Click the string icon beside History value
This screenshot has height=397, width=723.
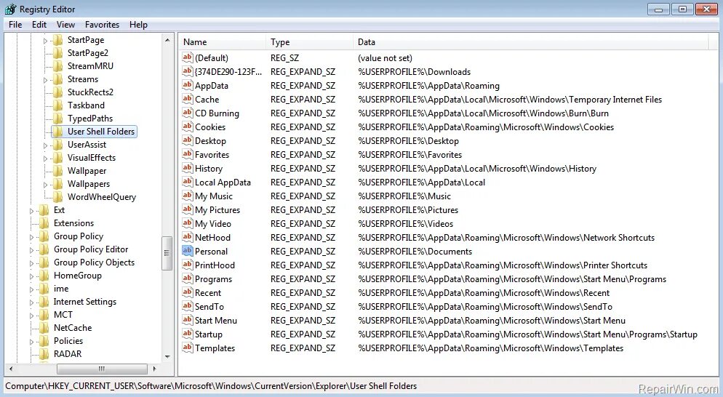click(x=187, y=168)
